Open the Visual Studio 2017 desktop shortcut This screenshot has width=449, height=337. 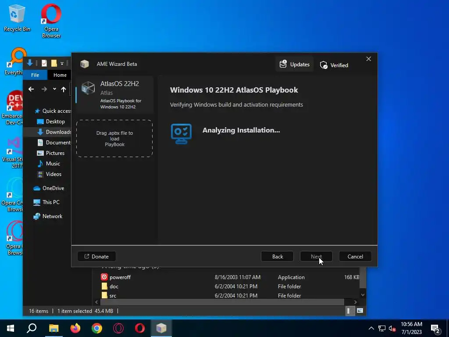12,153
